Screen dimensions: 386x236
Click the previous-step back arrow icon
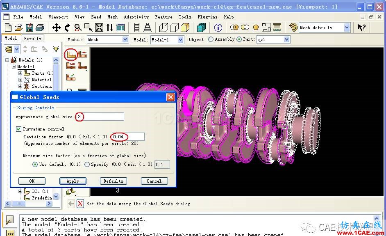tap(71, 204)
